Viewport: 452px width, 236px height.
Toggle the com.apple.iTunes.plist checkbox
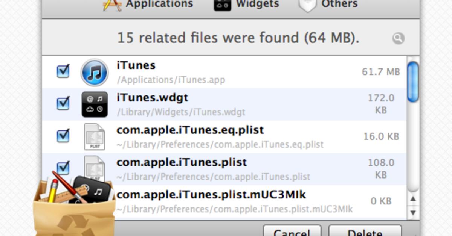(x=63, y=168)
